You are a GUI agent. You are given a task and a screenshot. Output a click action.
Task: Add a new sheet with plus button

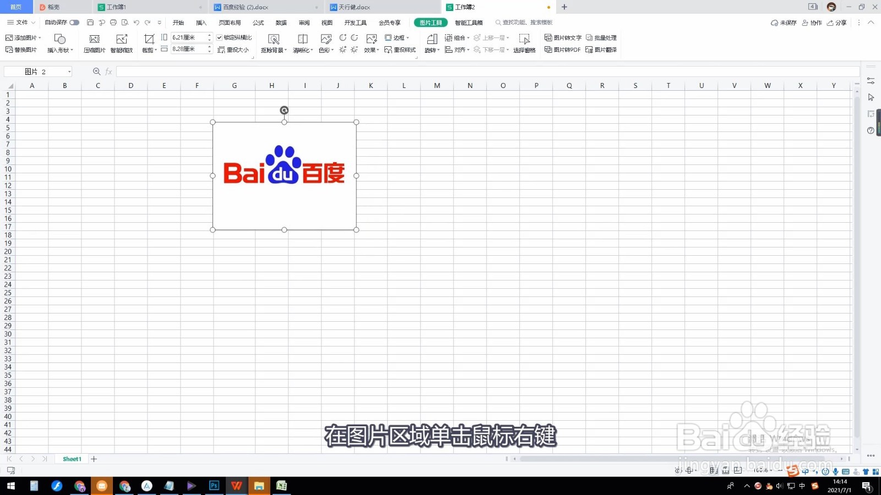(x=94, y=459)
